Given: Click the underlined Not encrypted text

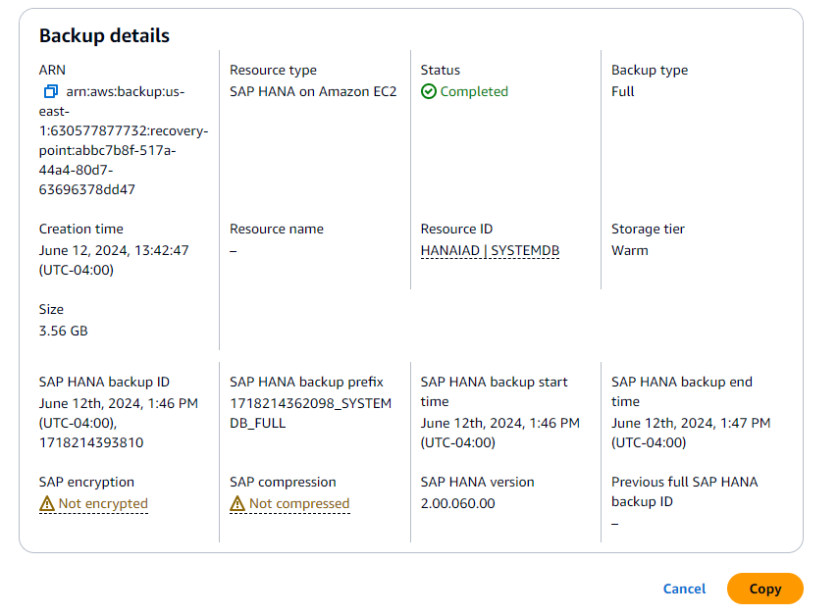Looking at the screenshot, I should [x=103, y=503].
